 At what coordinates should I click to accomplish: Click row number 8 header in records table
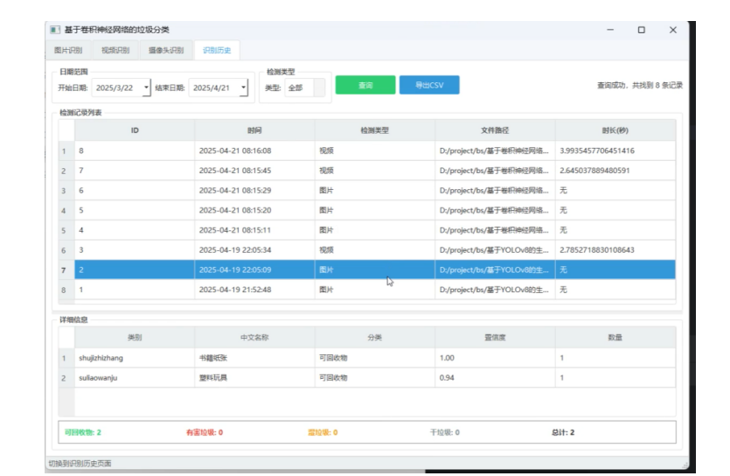(66, 290)
